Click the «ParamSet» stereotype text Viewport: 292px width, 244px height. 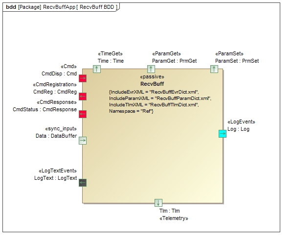tap(229, 54)
